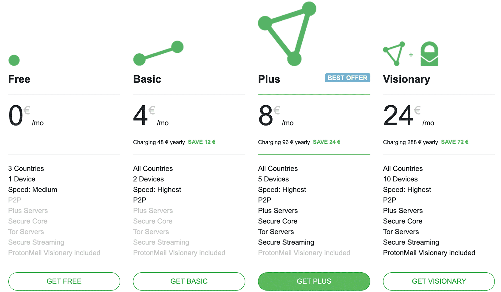Select the GET PLUS button
The image size is (501, 292).
314,281
